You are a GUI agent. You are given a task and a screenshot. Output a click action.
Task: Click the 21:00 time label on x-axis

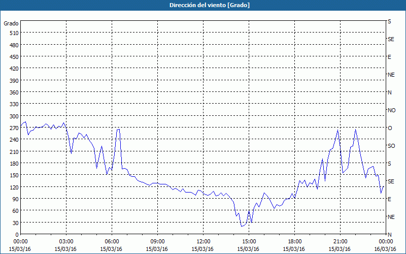(340, 242)
